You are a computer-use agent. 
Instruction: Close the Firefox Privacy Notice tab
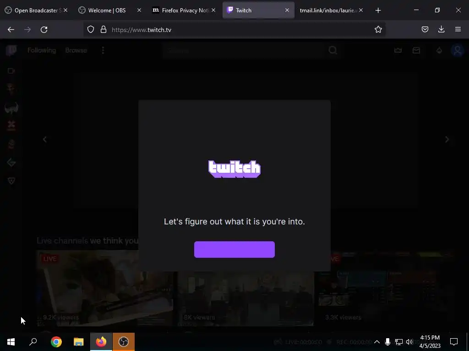point(213,10)
